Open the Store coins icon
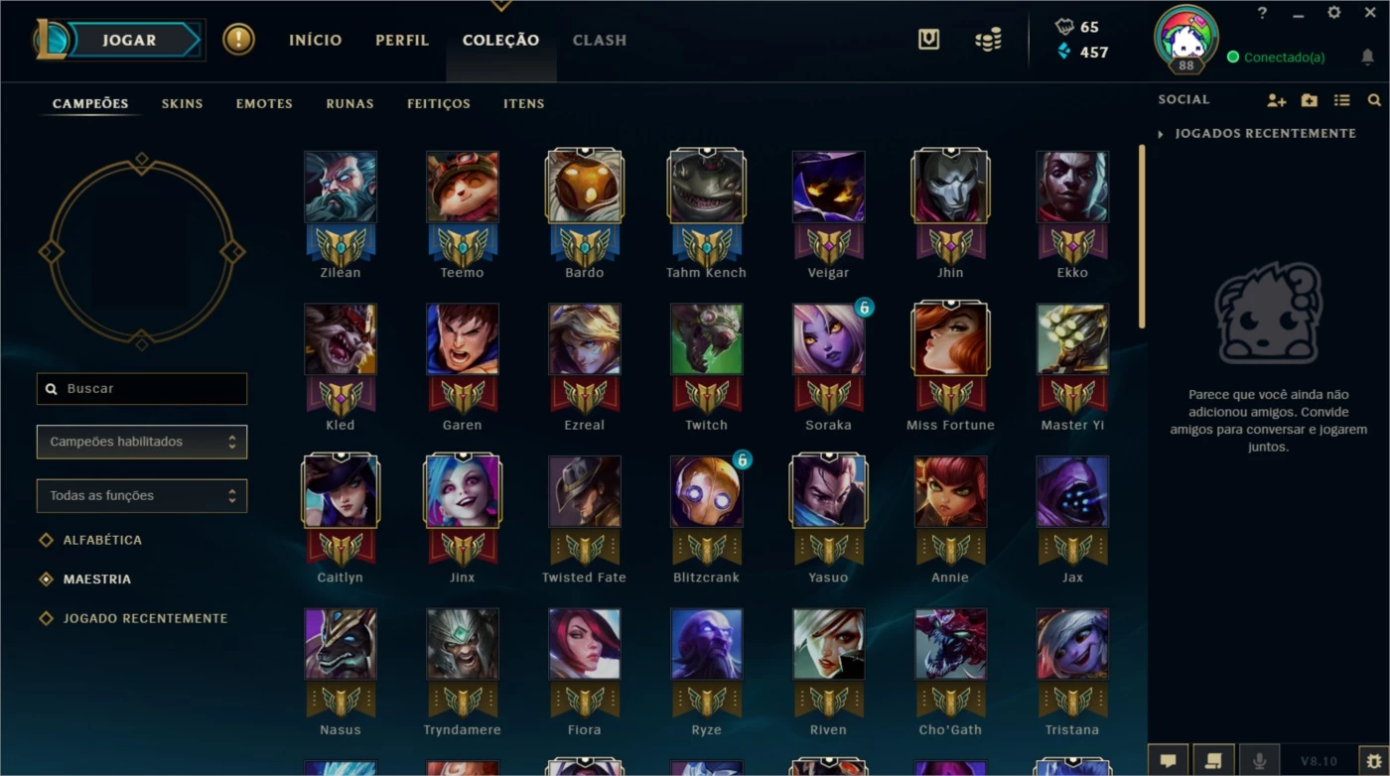Image resolution: width=1390 pixels, height=776 pixels. click(x=988, y=40)
